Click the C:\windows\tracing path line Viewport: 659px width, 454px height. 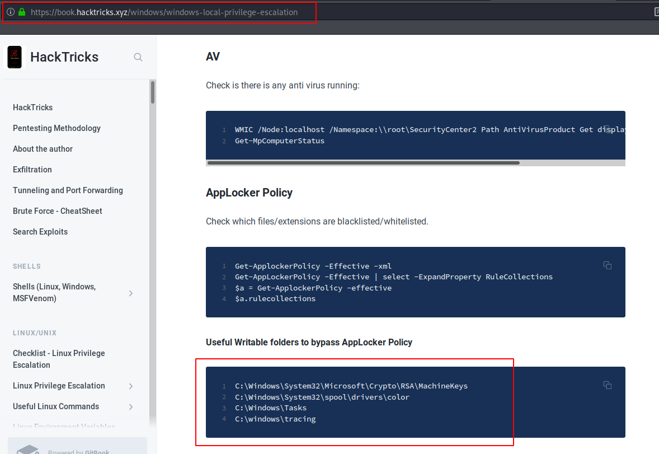275,419
